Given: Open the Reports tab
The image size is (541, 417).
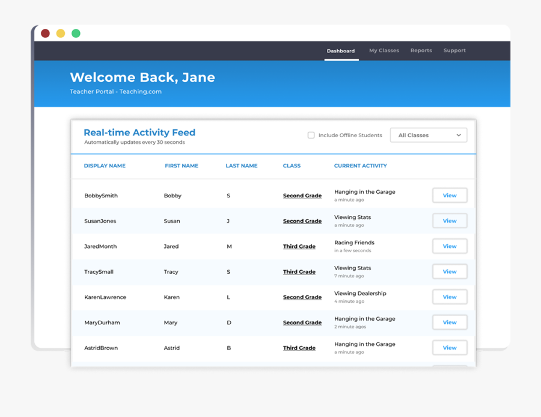Looking at the screenshot, I should (421, 51).
